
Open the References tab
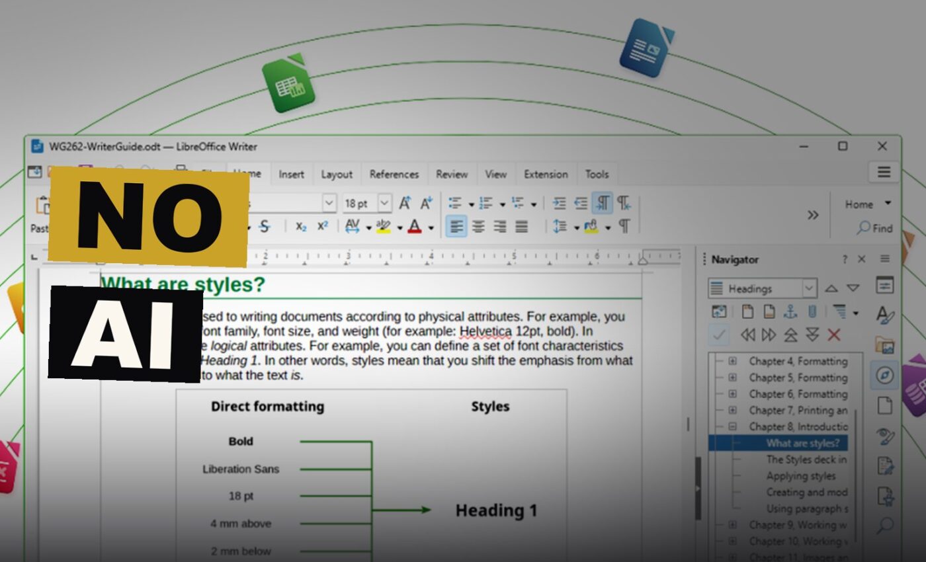point(394,175)
